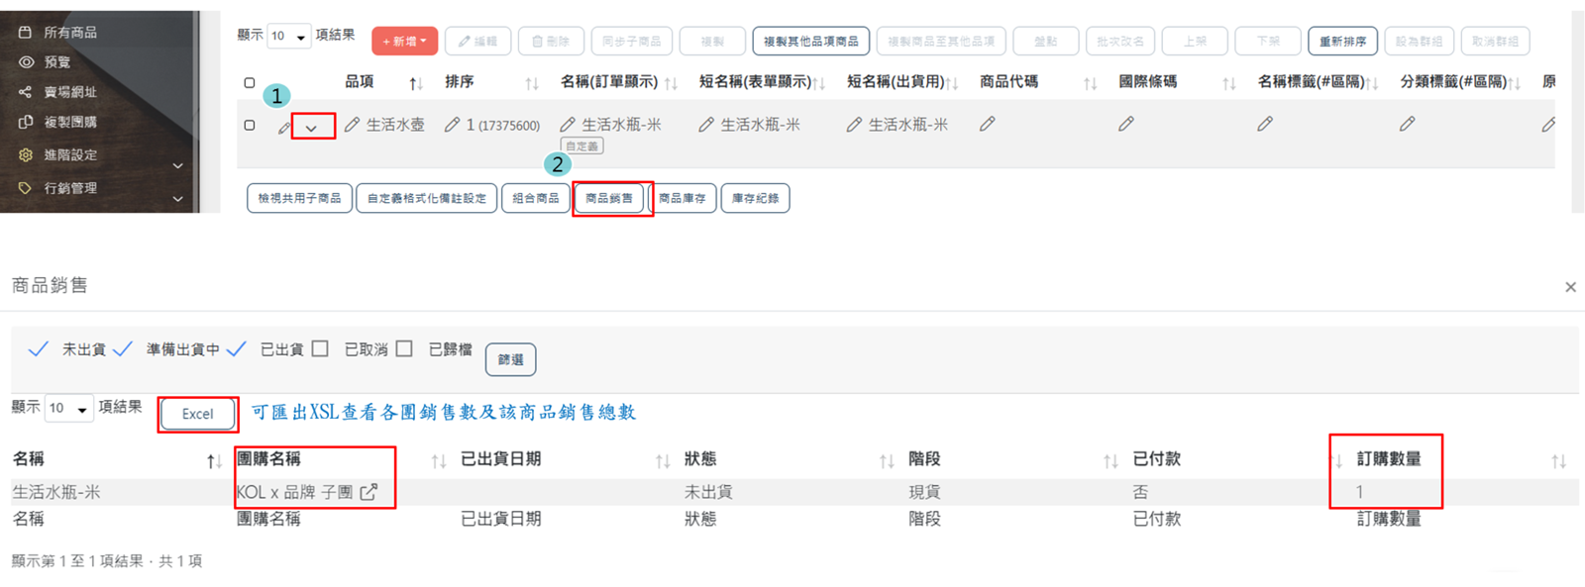Click 賣場網址 share icon in sidebar

[x=26, y=92]
